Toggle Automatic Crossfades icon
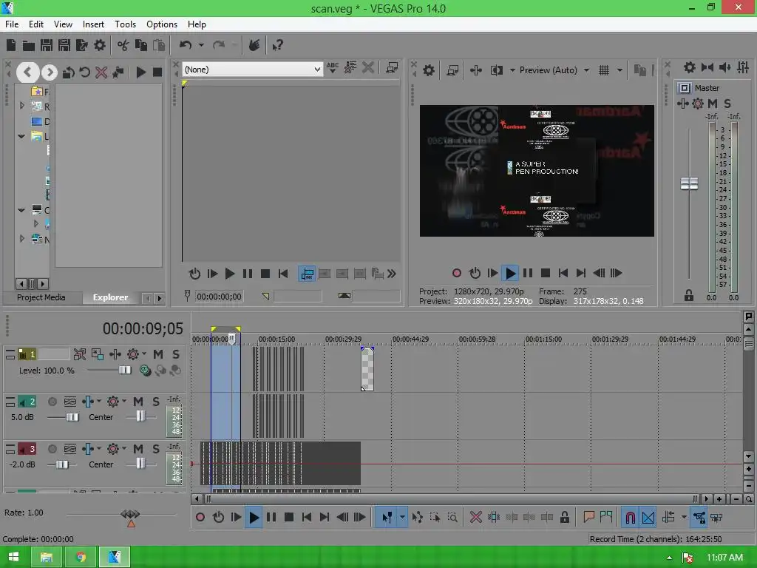 coord(648,517)
